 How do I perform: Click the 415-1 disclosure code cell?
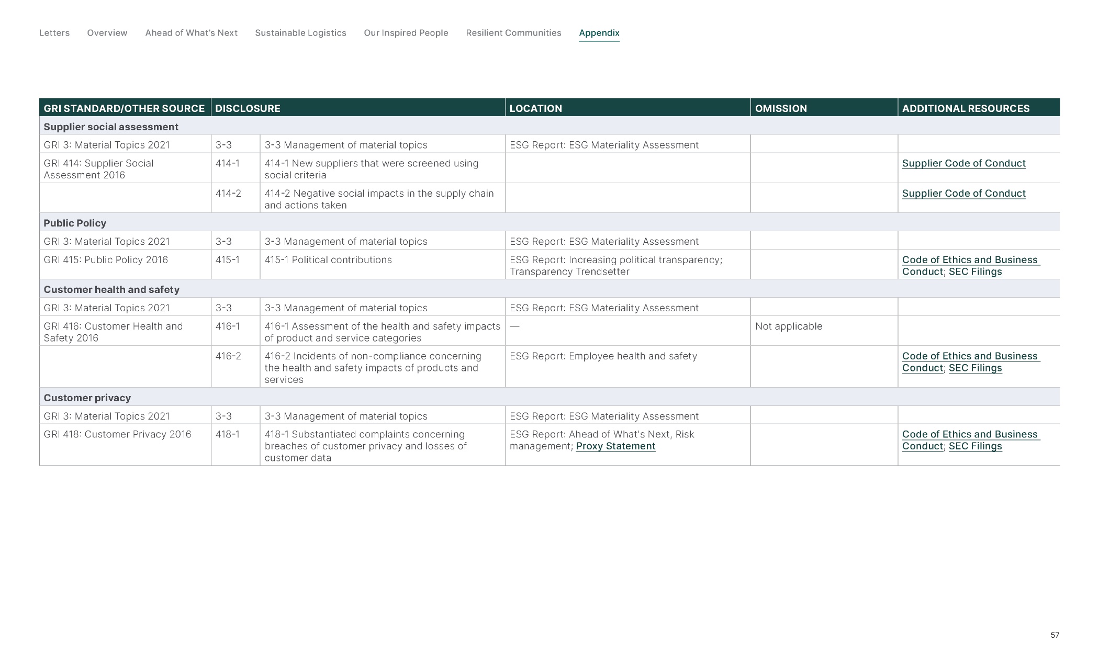pos(235,264)
